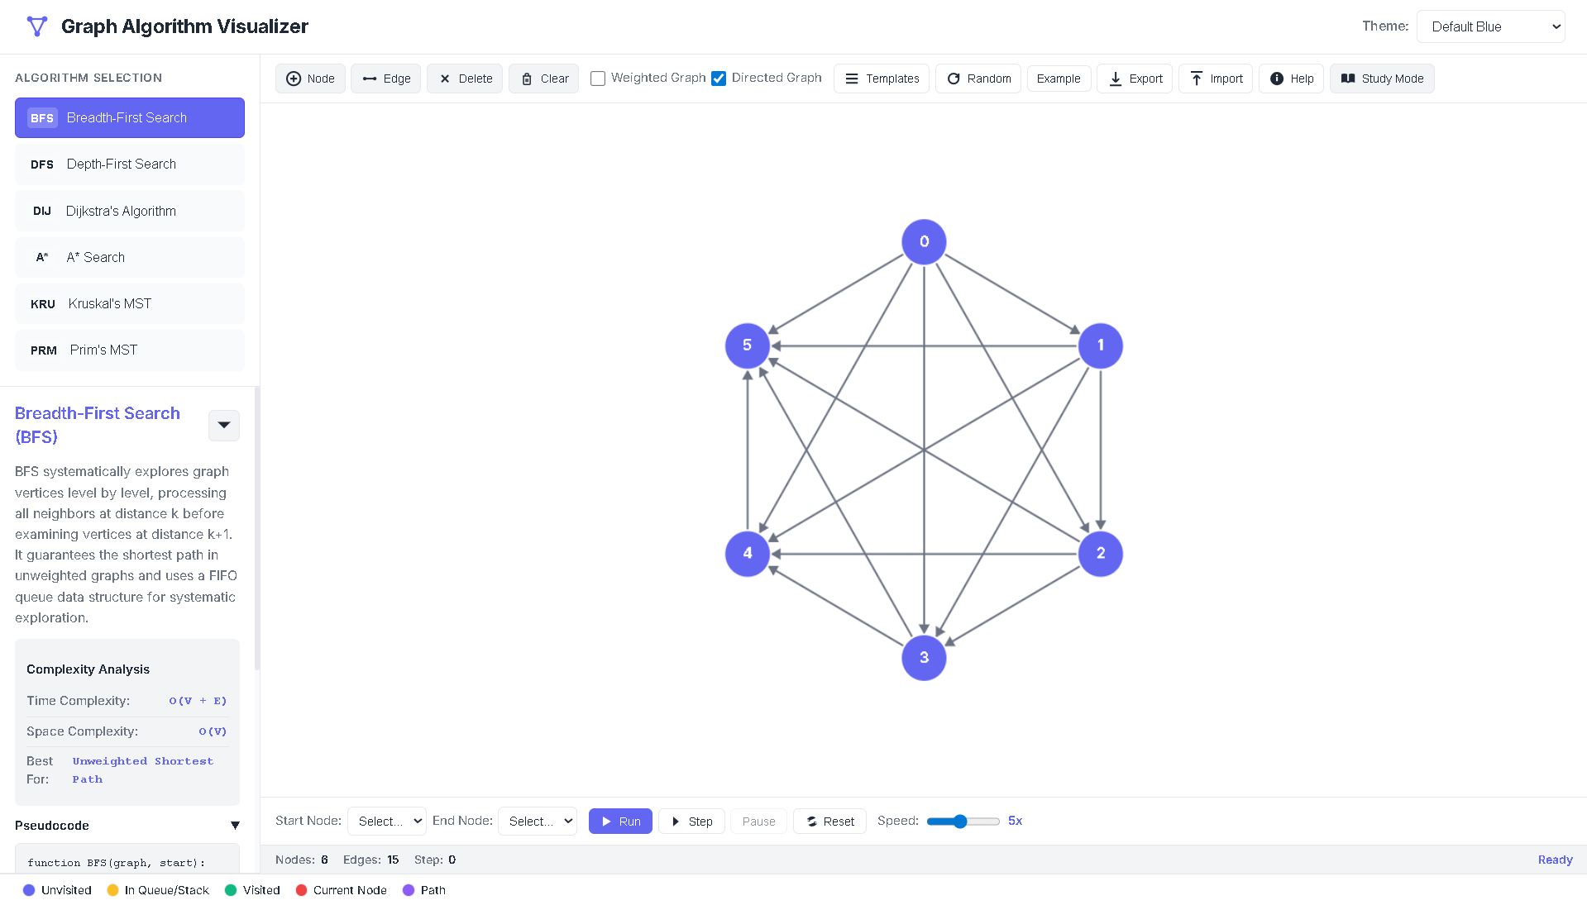Click the Path legend color dot

coord(408,890)
